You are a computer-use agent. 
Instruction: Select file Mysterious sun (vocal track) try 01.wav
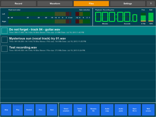click(78, 40)
